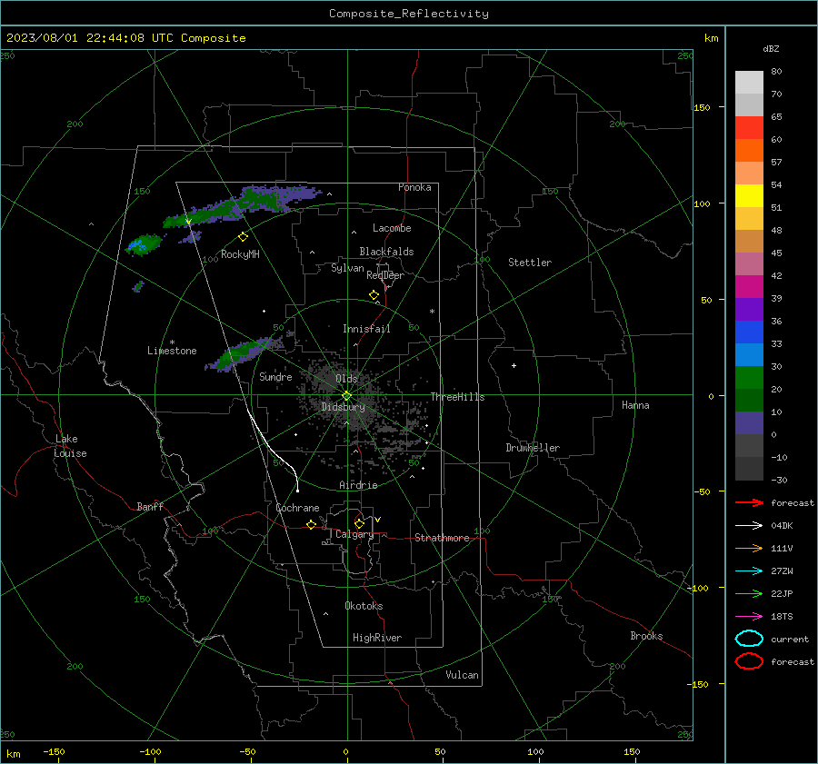This screenshot has width=818, height=764.
Task: Click the red forecast arrow in legend
Action: pyautogui.click(x=749, y=502)
